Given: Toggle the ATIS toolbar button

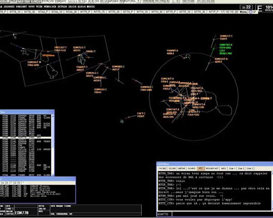Looking at the screenshot, I should 27,1.
